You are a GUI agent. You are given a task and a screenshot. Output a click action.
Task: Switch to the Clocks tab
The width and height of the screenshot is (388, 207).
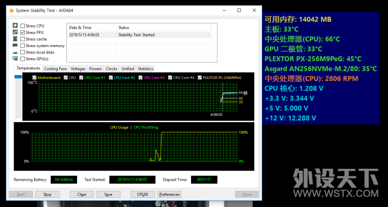(x=112, y=69)
